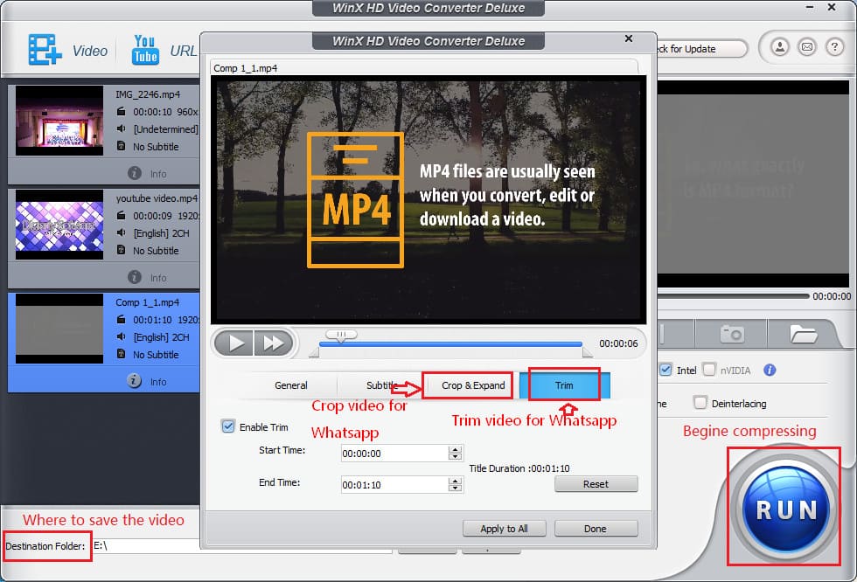Click the add Video icon

coord(45,50)
